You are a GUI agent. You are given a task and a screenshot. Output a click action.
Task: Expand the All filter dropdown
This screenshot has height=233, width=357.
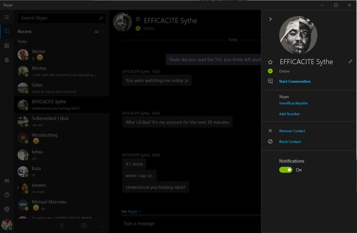(x=100, y=32)
